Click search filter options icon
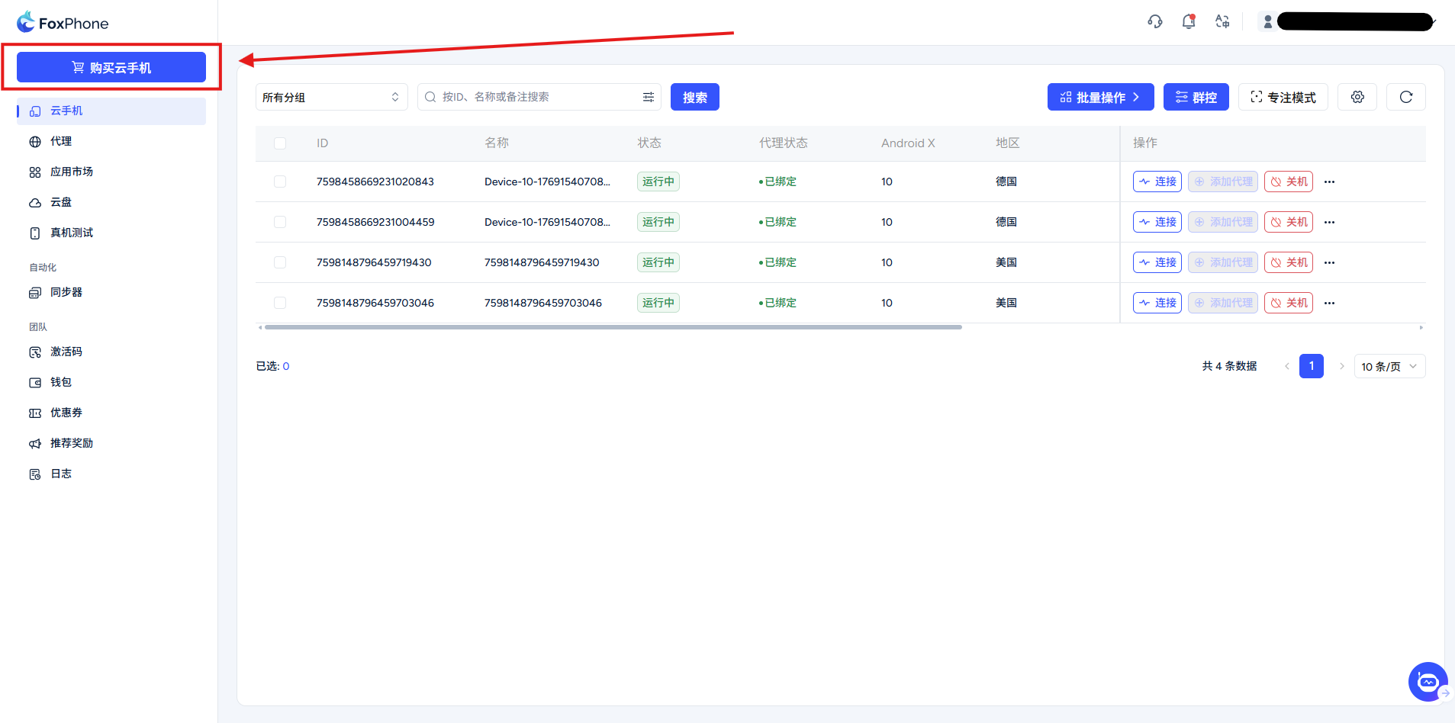 coord(649,97)
